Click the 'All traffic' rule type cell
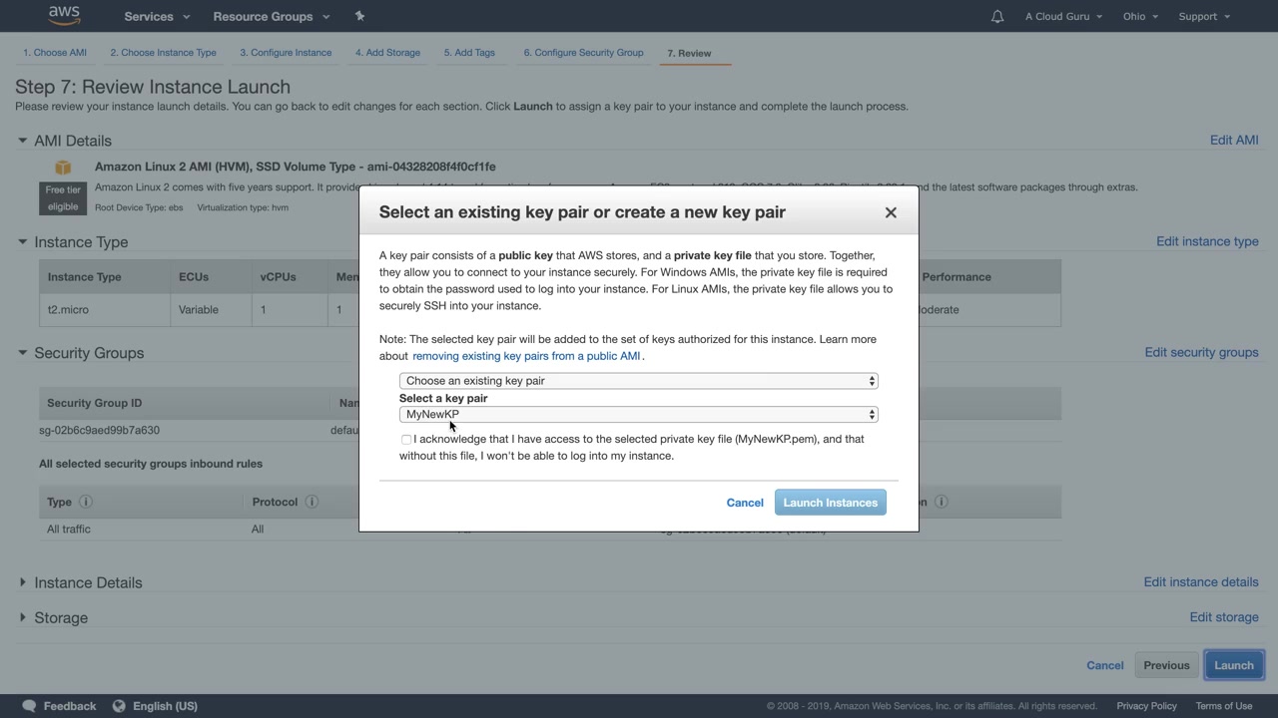 (69, 530)
